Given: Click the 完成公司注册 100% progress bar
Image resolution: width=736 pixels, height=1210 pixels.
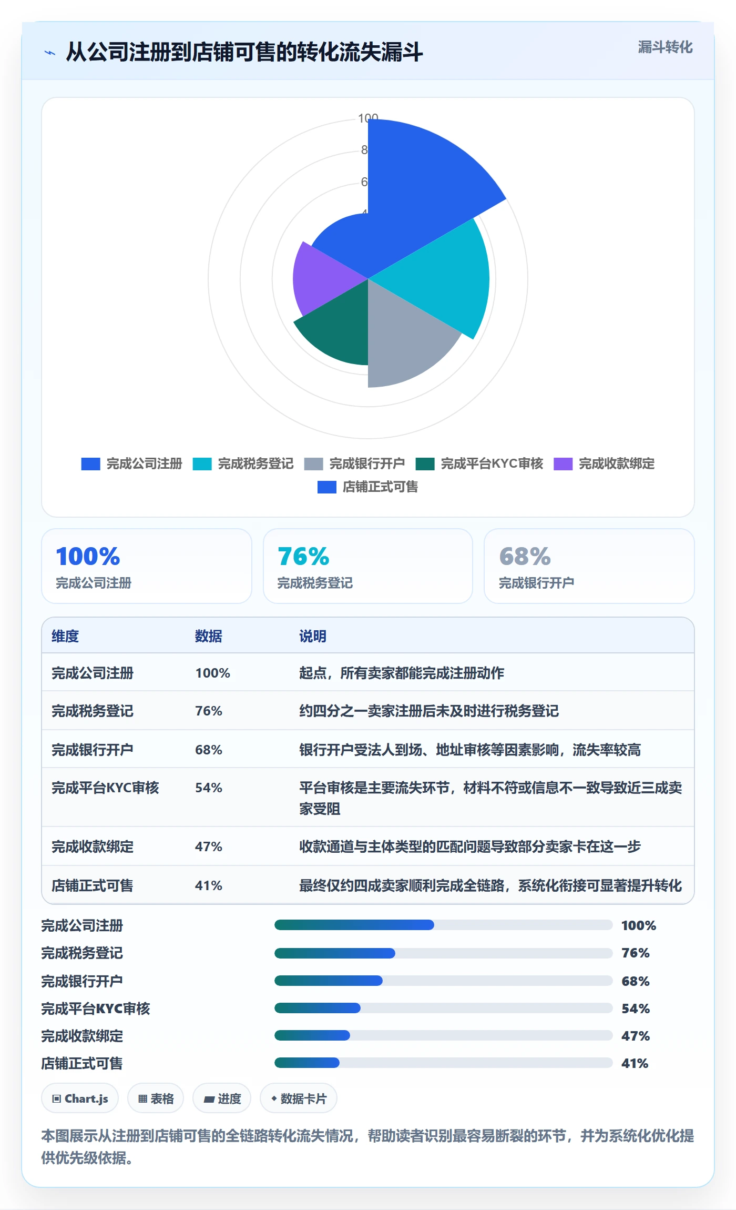Looking at the screenshot, I should [444, 925].
